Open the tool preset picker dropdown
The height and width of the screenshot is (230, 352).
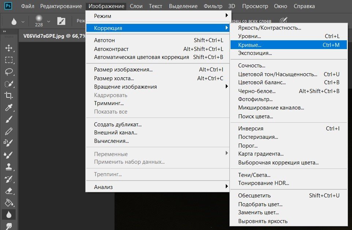click(23, 21)
